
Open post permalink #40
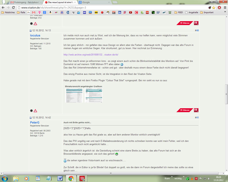[x=197, y=31]
